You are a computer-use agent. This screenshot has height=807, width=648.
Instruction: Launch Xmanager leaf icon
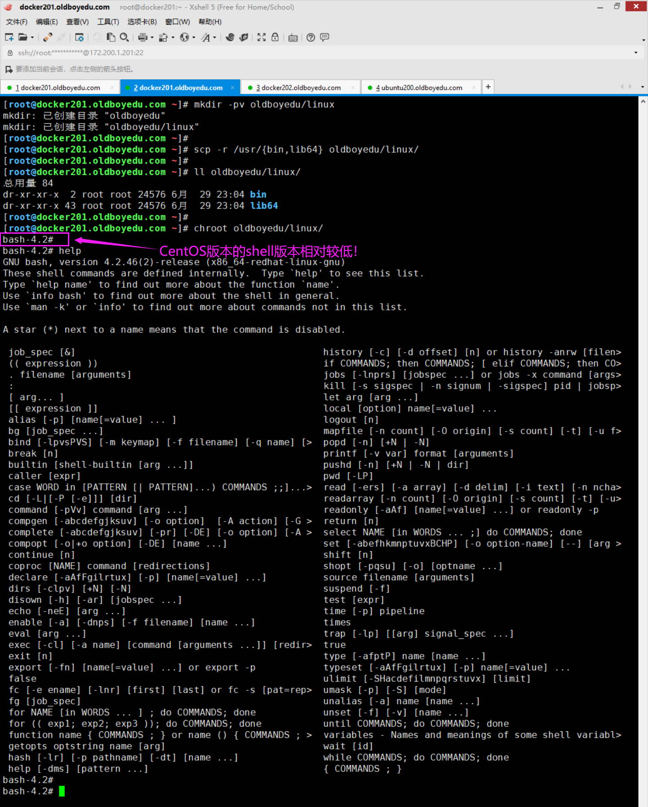tap(244, 37)
